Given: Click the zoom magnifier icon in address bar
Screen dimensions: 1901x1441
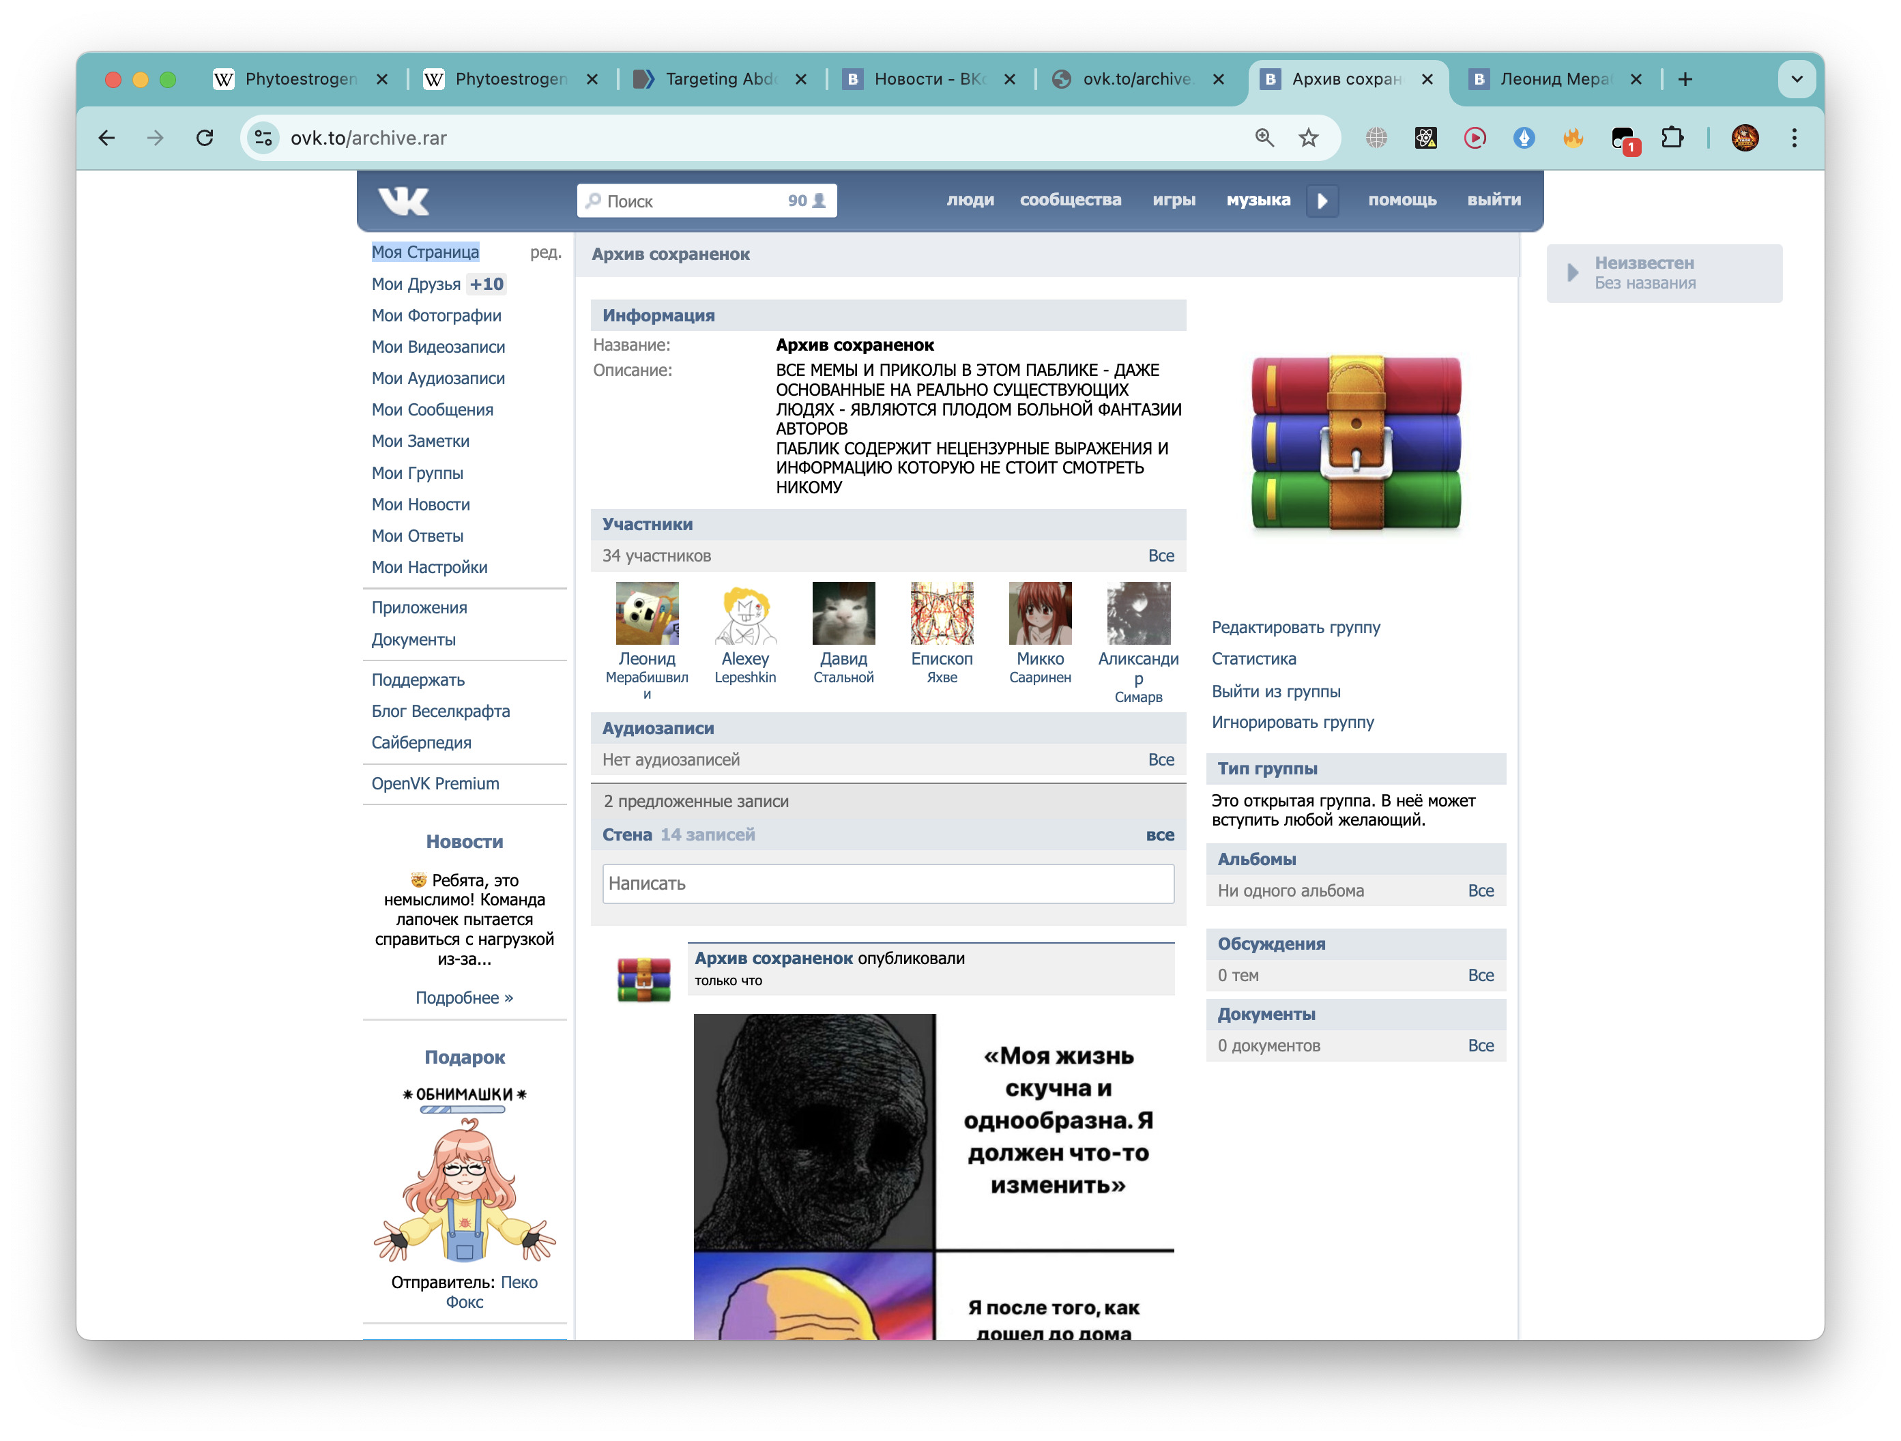Looking at the screenshot, I should (x=1264, y=138).
